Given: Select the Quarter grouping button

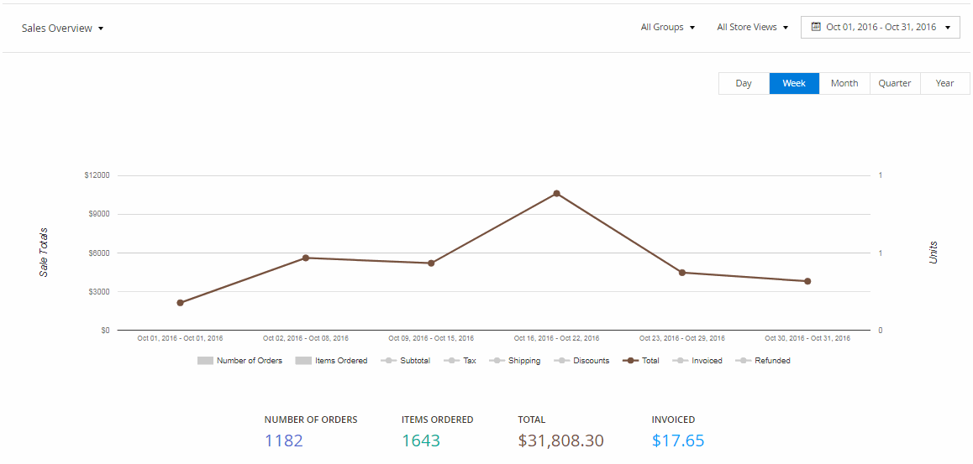Looking at the screenshot, I should (x=895, y=83).
